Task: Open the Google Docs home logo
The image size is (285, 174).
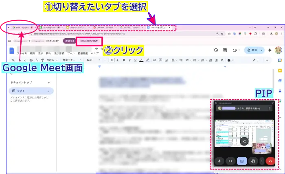Action: (12, 51)
